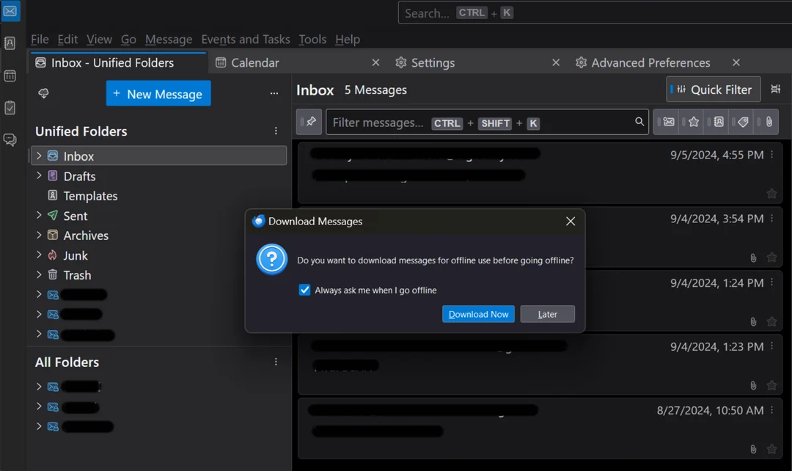The width and height of the screenshot is (792, 471).
Task: Open the Address Book from the spaces toolbar
Action: pyautogui.click(x=10, y=43)
